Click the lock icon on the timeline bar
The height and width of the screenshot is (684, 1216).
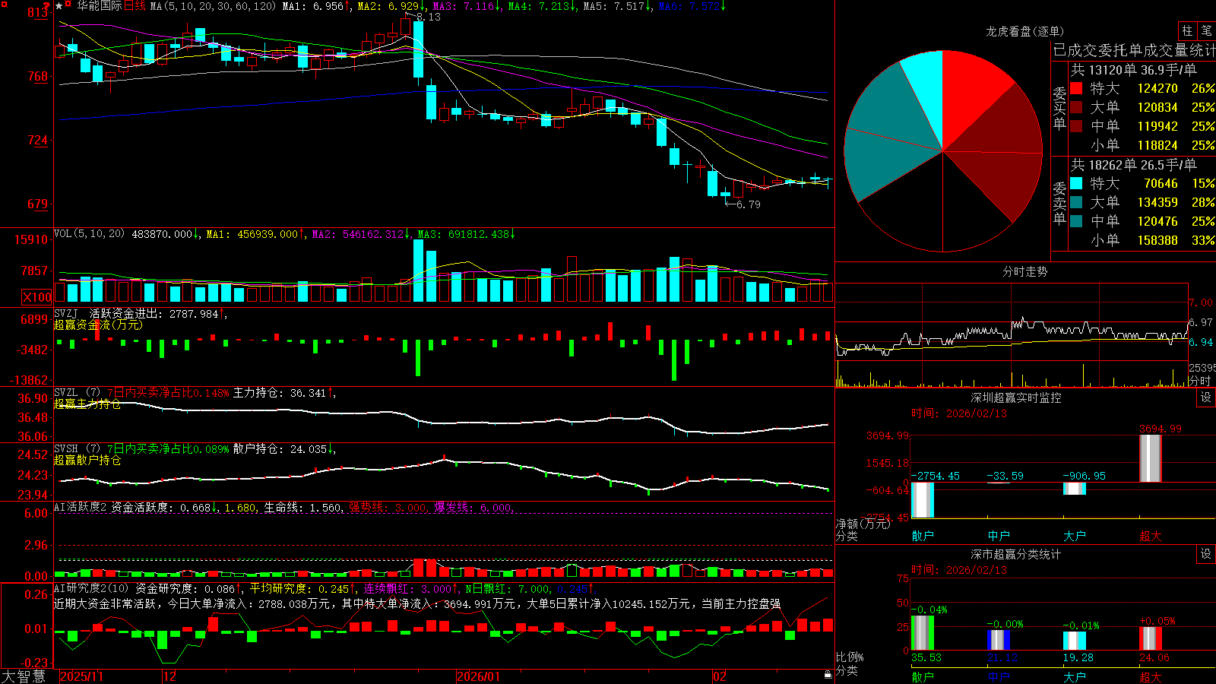828,675
